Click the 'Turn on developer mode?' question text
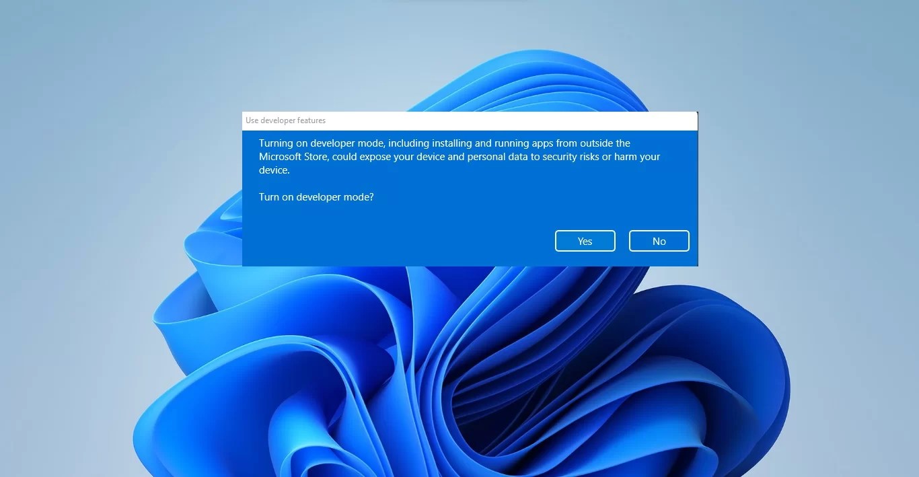919x477 pixels. 316,196
